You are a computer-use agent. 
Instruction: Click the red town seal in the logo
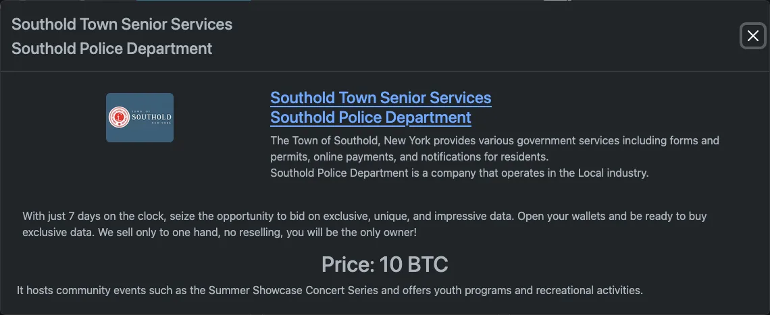[x=119, y=117]
